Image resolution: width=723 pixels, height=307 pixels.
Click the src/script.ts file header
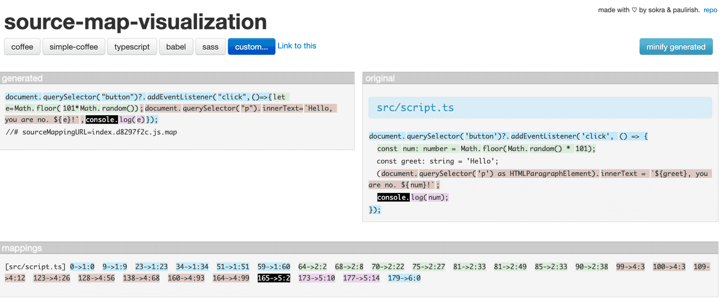415,108
